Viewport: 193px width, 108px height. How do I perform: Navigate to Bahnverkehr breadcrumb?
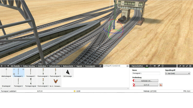tap(68, 66)
